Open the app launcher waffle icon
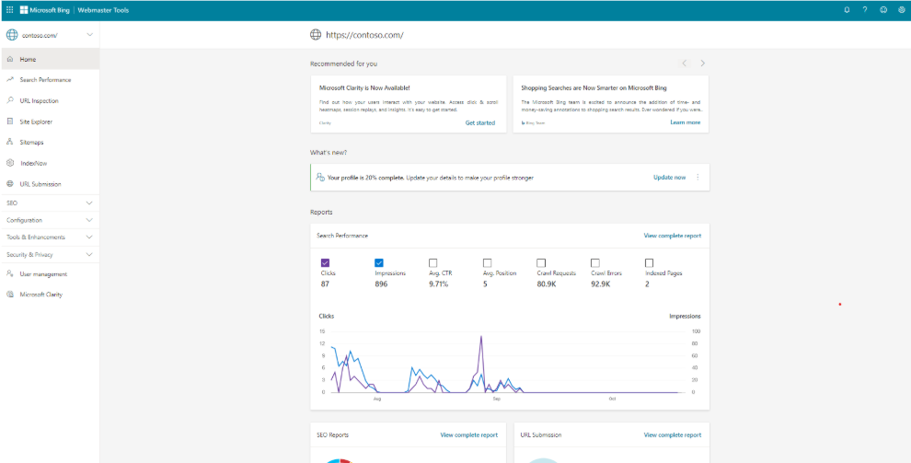The image size is (911, 463). [x=10, y=10]
